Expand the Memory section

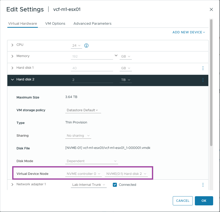[12, 56]
